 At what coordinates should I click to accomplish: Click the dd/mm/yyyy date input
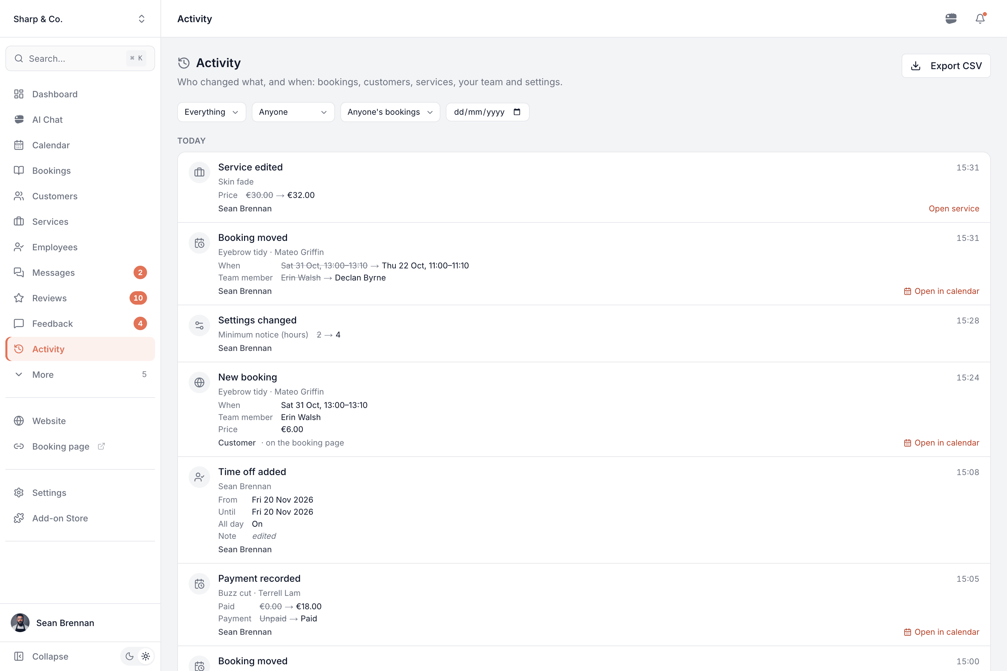click(487, 112)
